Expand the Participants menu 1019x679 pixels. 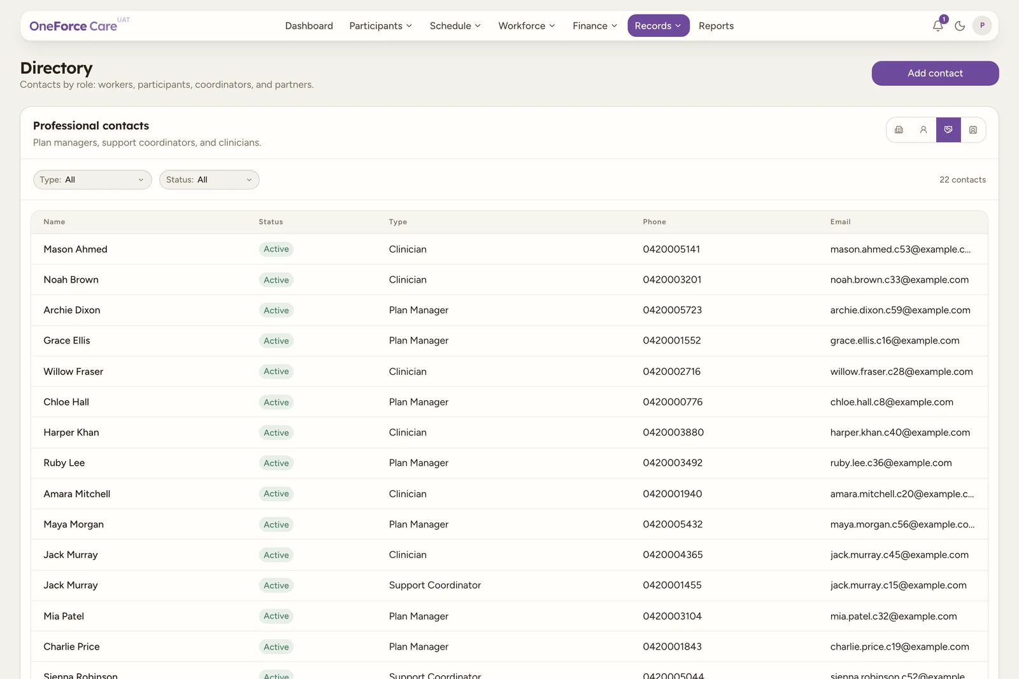(380, 25)
